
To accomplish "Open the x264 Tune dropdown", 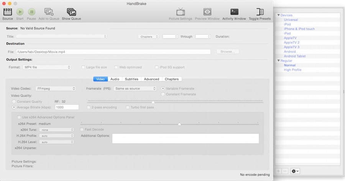I will click(x=56, y=130).
